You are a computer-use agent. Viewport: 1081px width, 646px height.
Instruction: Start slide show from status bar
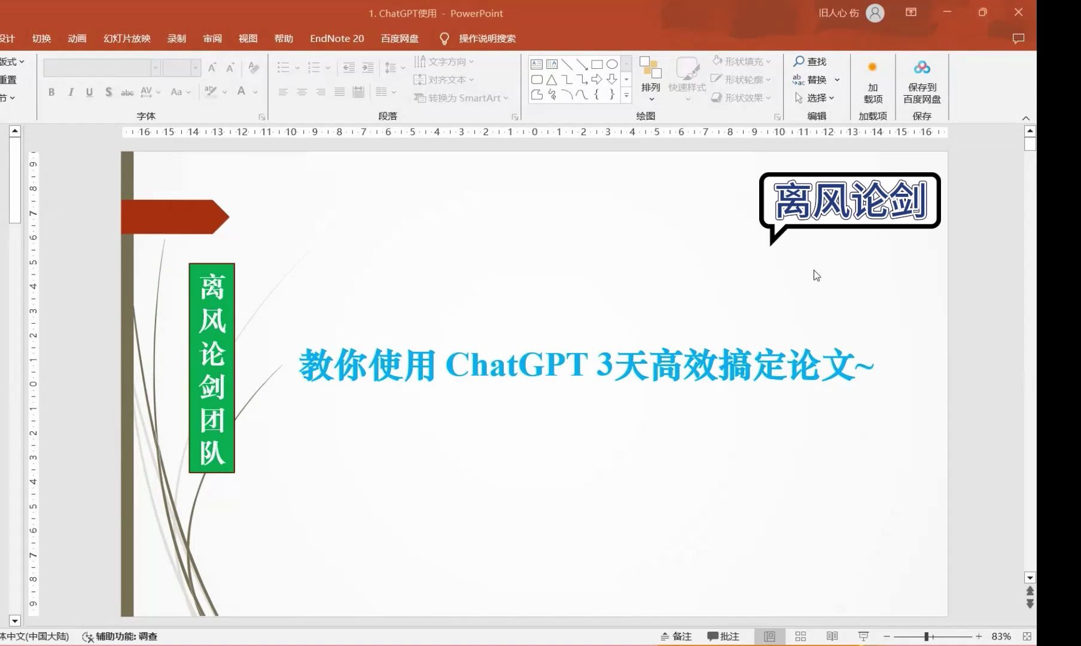coord(863,636)
